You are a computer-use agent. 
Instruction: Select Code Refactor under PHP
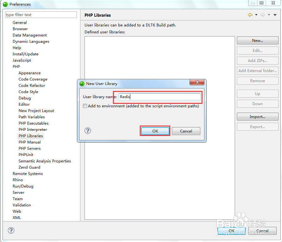32,86
